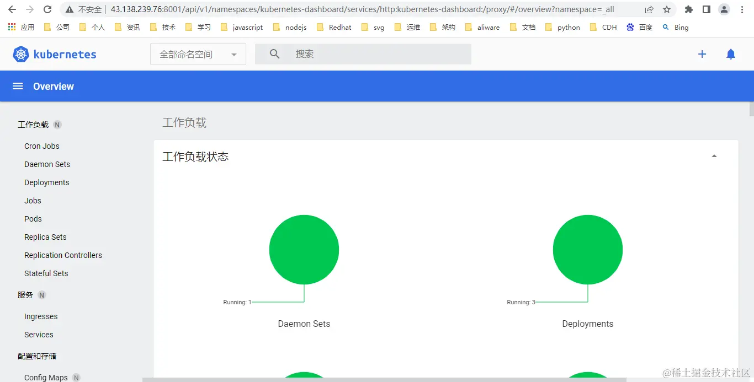
Task: Open Jobs in the sidebar
Action: click(x=33, y=201)
